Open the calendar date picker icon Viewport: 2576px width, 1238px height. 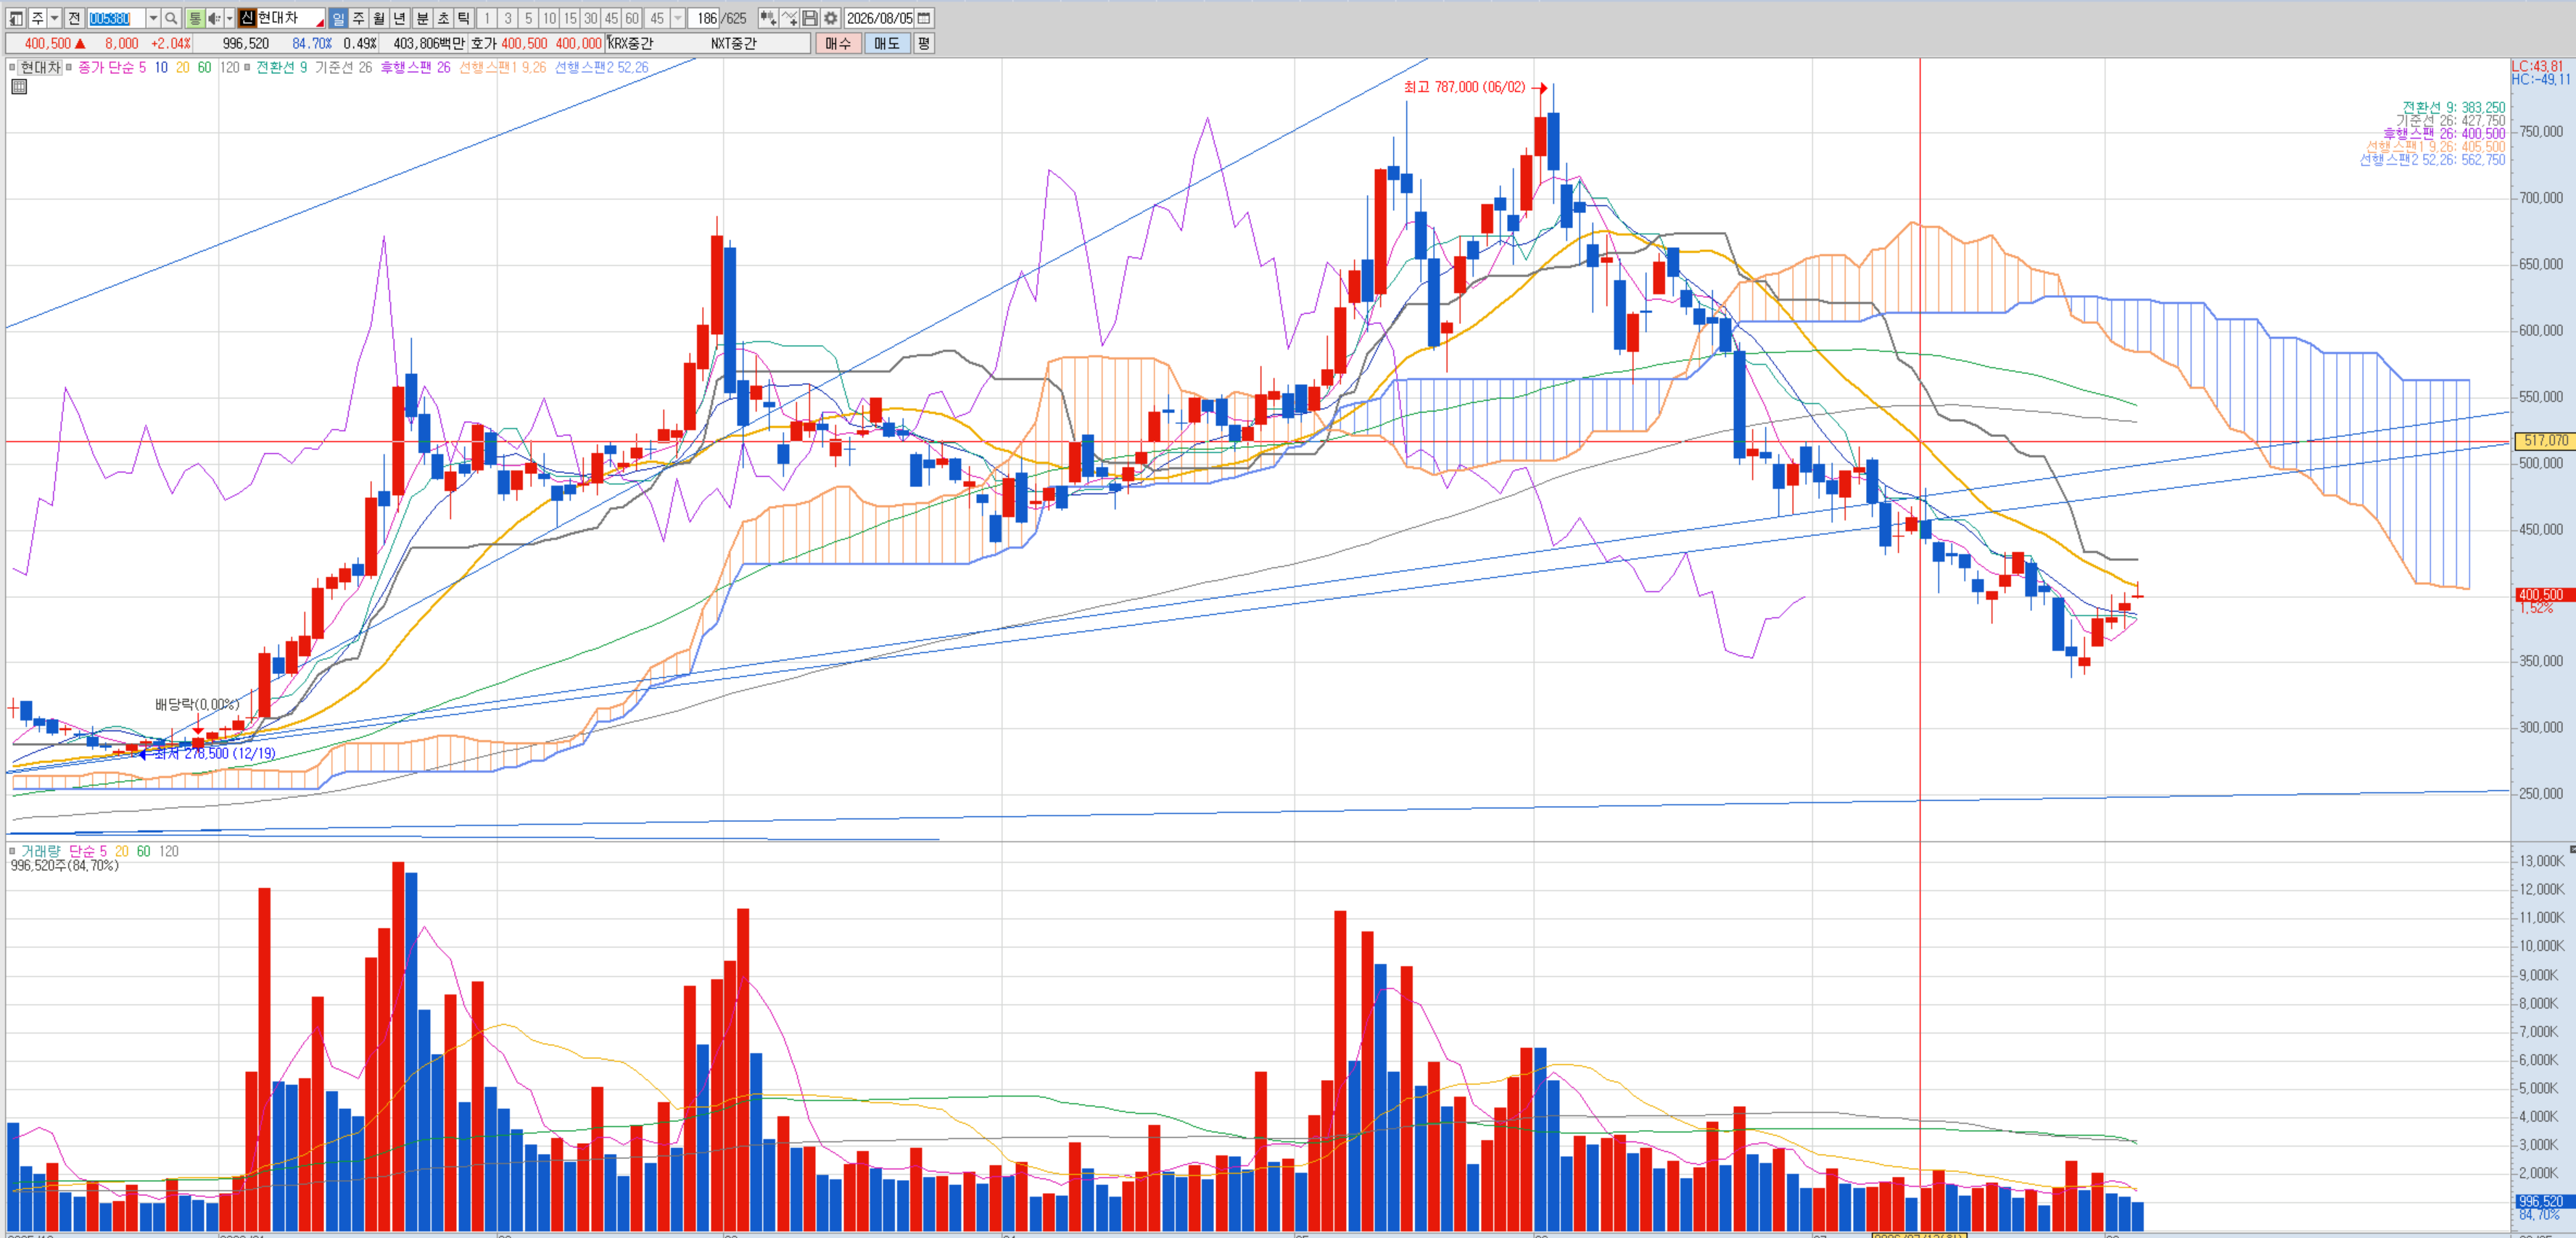925,18
